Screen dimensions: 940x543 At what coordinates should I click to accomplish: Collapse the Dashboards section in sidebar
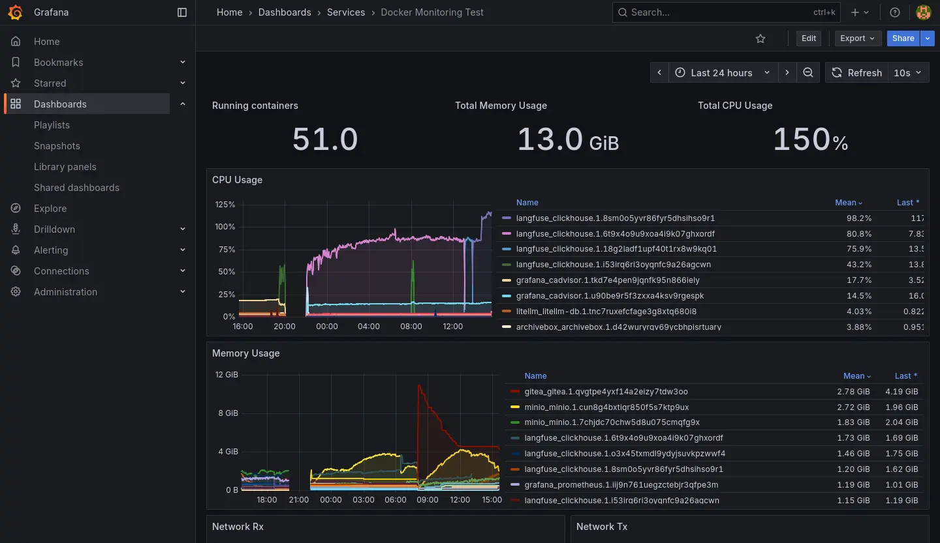pyautogui.click(x=183, y=104)
